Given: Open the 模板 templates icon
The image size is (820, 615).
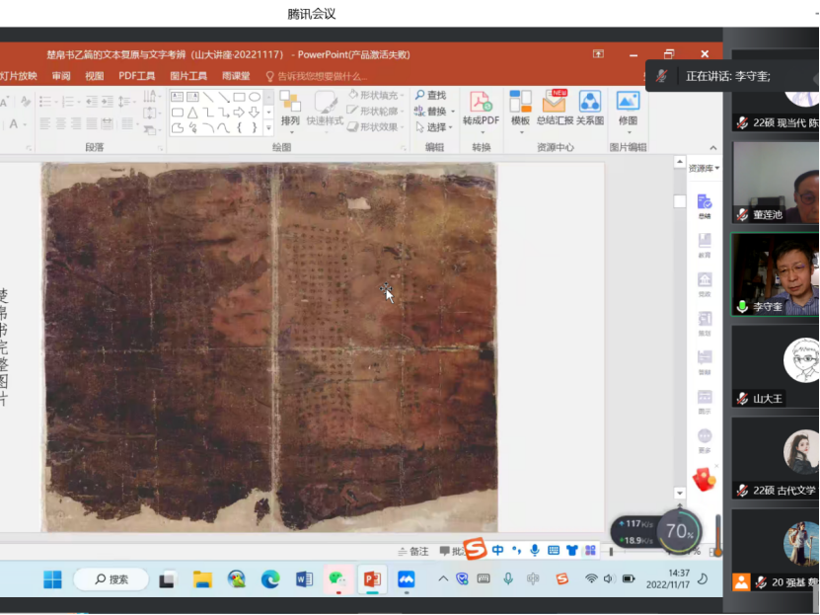Looking at the screenshot, I should [520, 103].
